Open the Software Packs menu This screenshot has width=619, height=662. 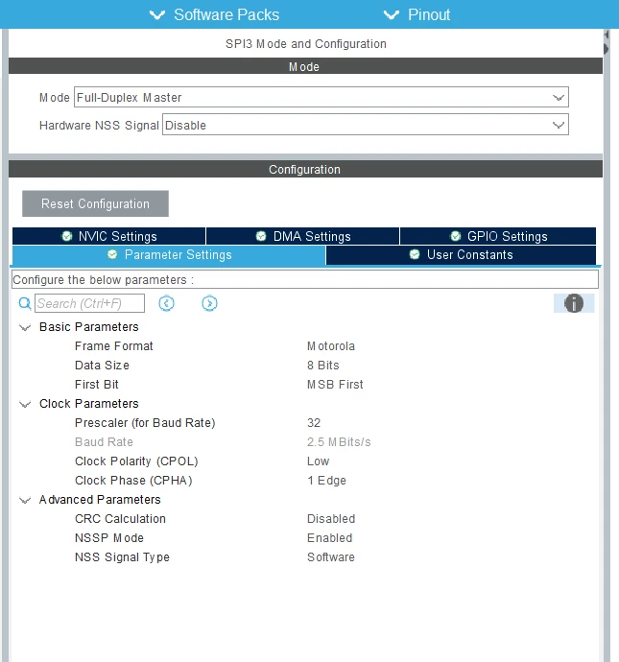pyautogui.click(x=214, y=14)
